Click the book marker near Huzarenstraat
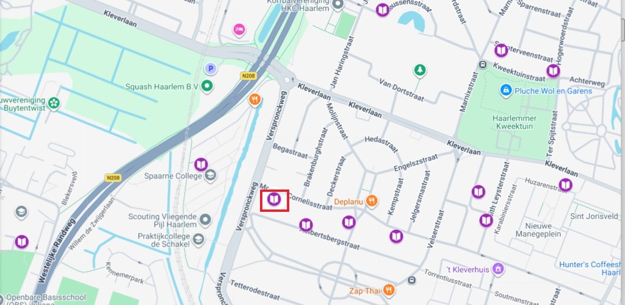625x305 pixels. coord(565,185)
